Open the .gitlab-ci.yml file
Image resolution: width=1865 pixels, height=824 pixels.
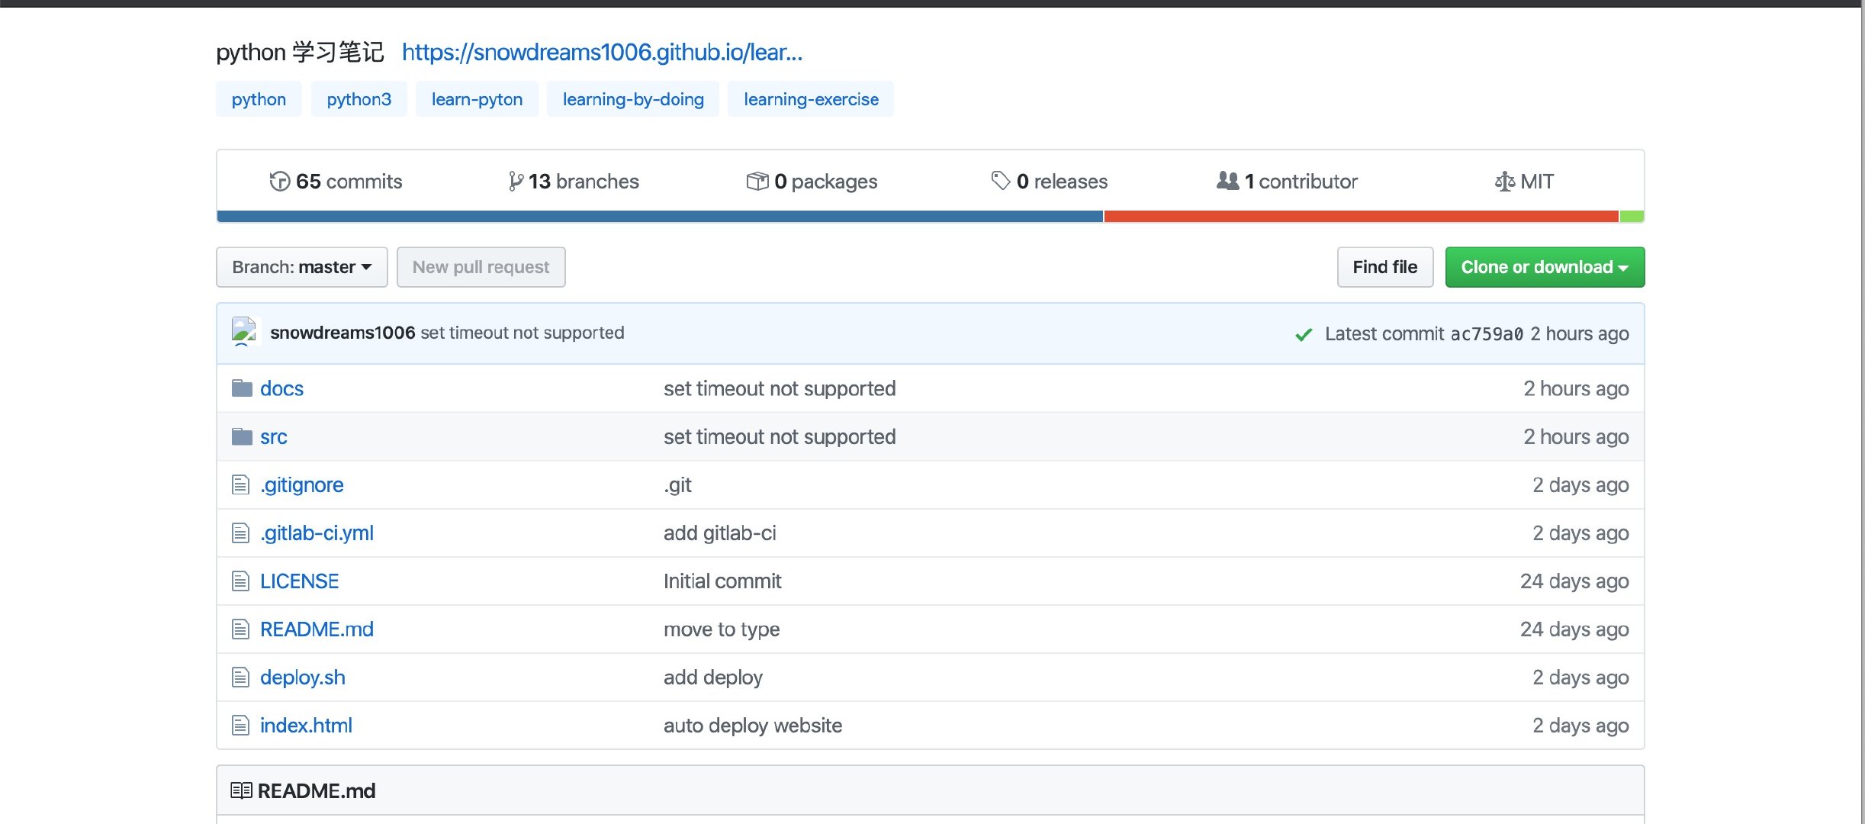[317, 533]
